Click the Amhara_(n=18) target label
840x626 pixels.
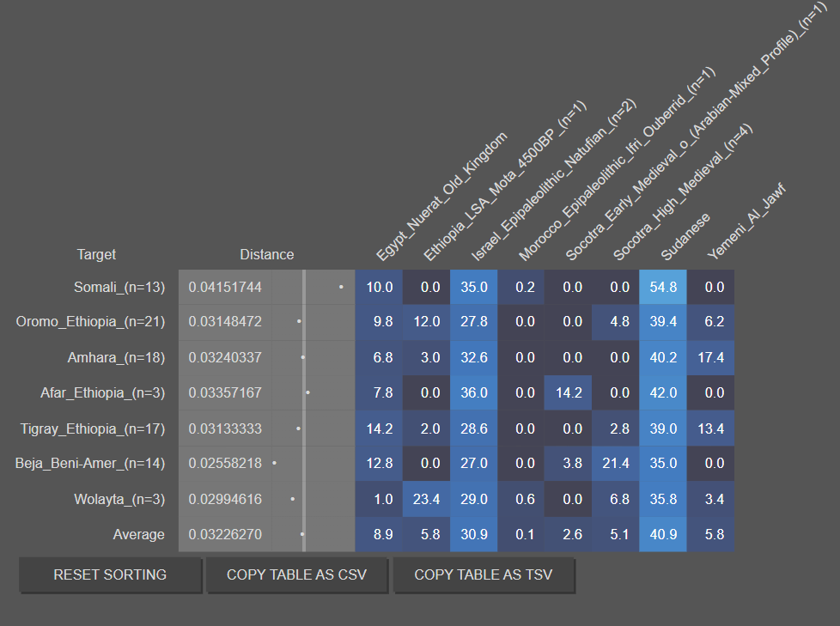click(x=116, y=357)
